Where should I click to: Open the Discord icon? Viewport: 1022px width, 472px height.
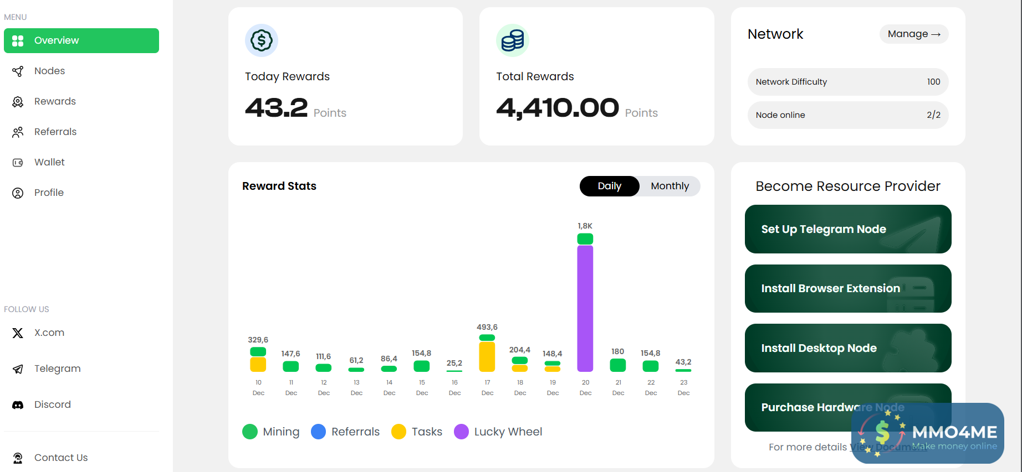(x=18, y=405)
